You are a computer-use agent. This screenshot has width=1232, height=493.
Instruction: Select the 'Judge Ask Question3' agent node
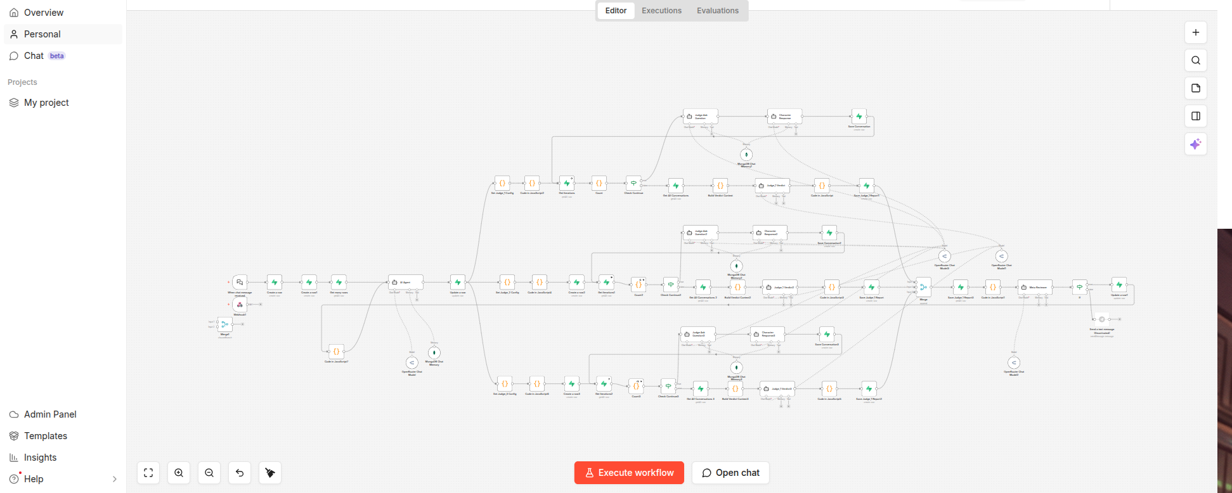tap(698, 334)
